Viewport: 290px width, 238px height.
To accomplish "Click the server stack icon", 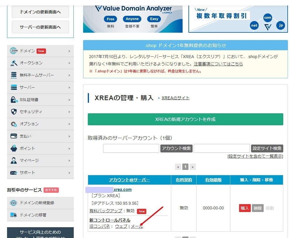I will pos(14,87).
